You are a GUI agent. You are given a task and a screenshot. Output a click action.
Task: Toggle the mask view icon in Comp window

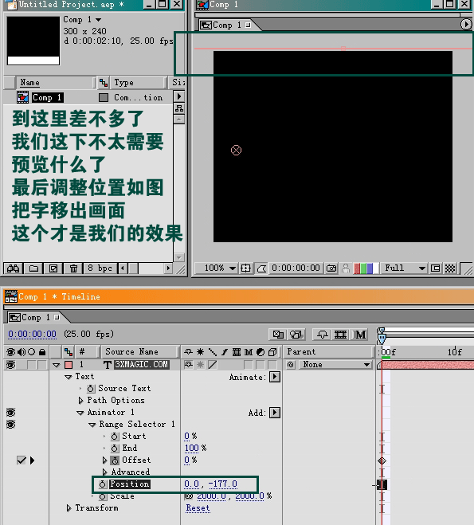pos(261,268)
